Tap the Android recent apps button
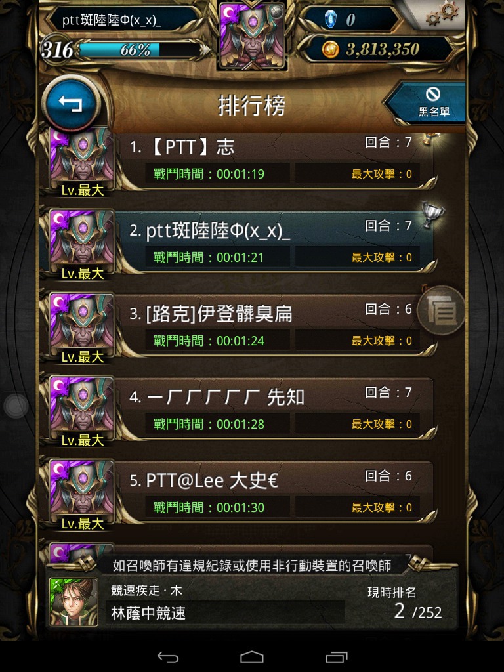The height and width of the screenshot is (672, 504). point(337,656)
